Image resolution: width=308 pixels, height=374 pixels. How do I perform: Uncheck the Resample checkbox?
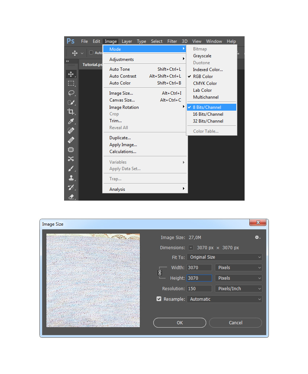point(159,299)
